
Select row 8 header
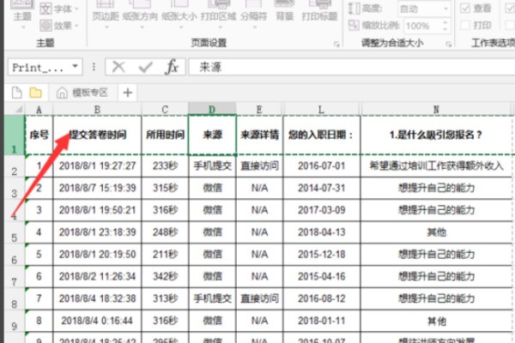coord(15,298)
